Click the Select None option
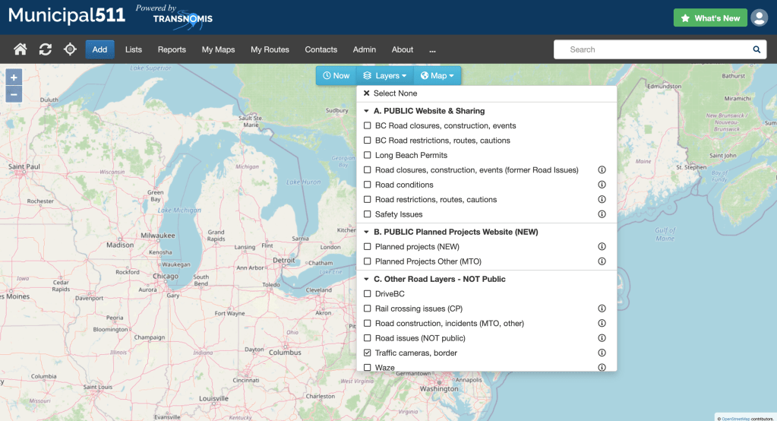777x421 pixels. [390, 93]
